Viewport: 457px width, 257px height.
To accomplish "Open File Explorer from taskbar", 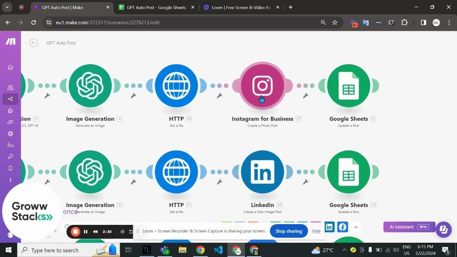I will (182, 250).
